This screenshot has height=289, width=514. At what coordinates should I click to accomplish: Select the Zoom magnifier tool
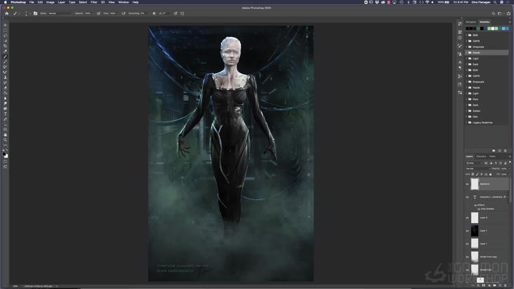(5, 140)
